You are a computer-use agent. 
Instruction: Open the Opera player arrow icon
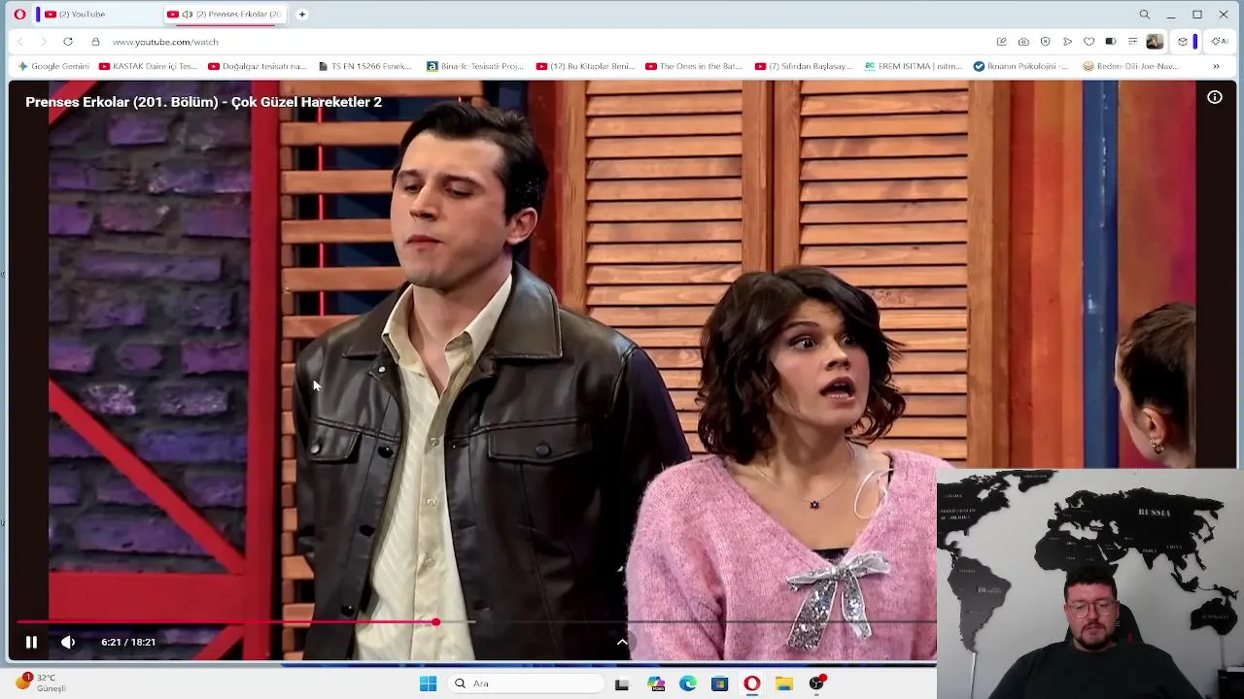pyautogui.click(x=1067, y=42)
